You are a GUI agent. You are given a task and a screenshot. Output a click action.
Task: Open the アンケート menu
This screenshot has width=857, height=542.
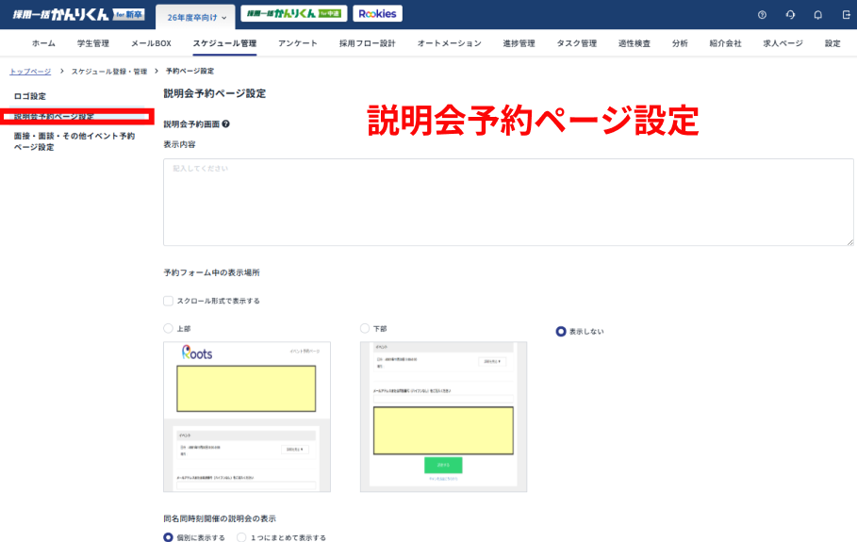tap(297, 43)
